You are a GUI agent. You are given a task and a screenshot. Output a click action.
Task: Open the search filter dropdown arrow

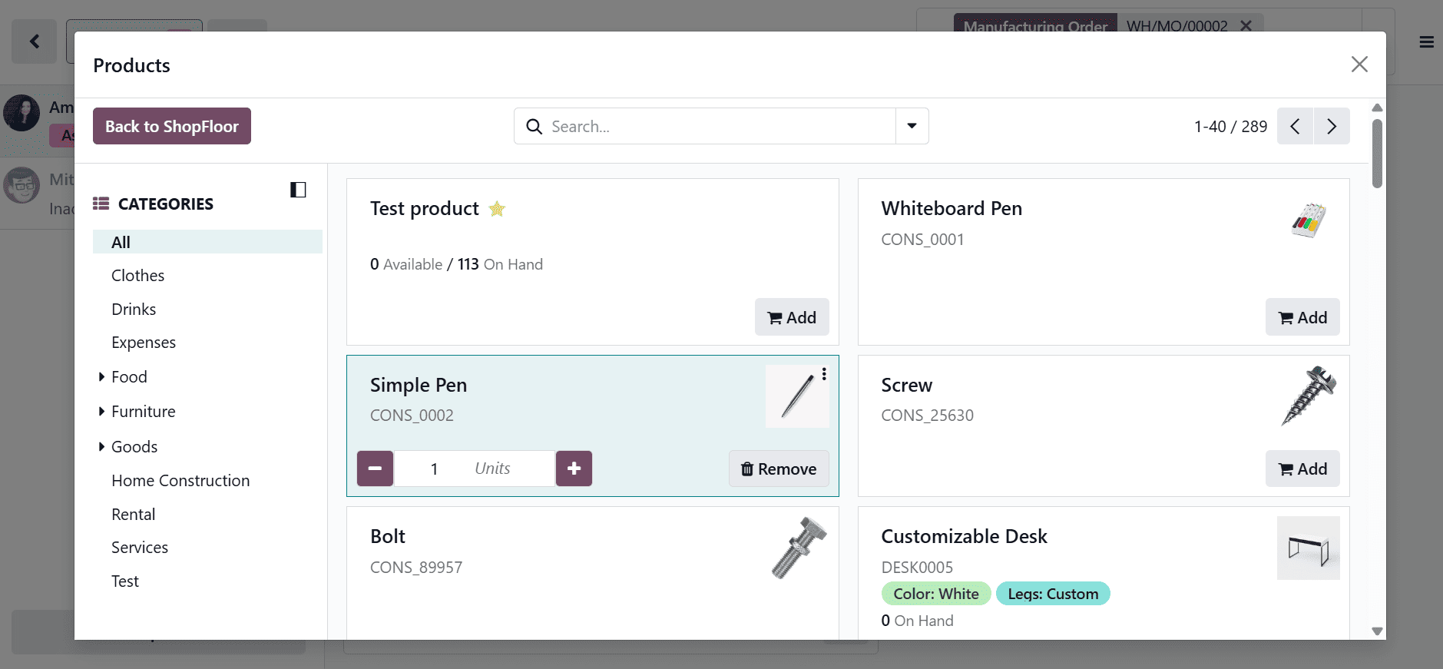911,126
